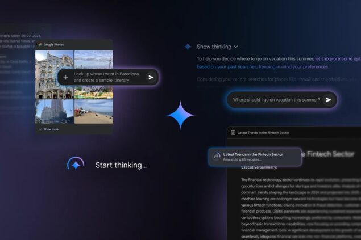Image resolution: width=361 pixels, height=240 pixels.
Task: Click the Google Photos pinwheel icon
Action: (40, 45)
